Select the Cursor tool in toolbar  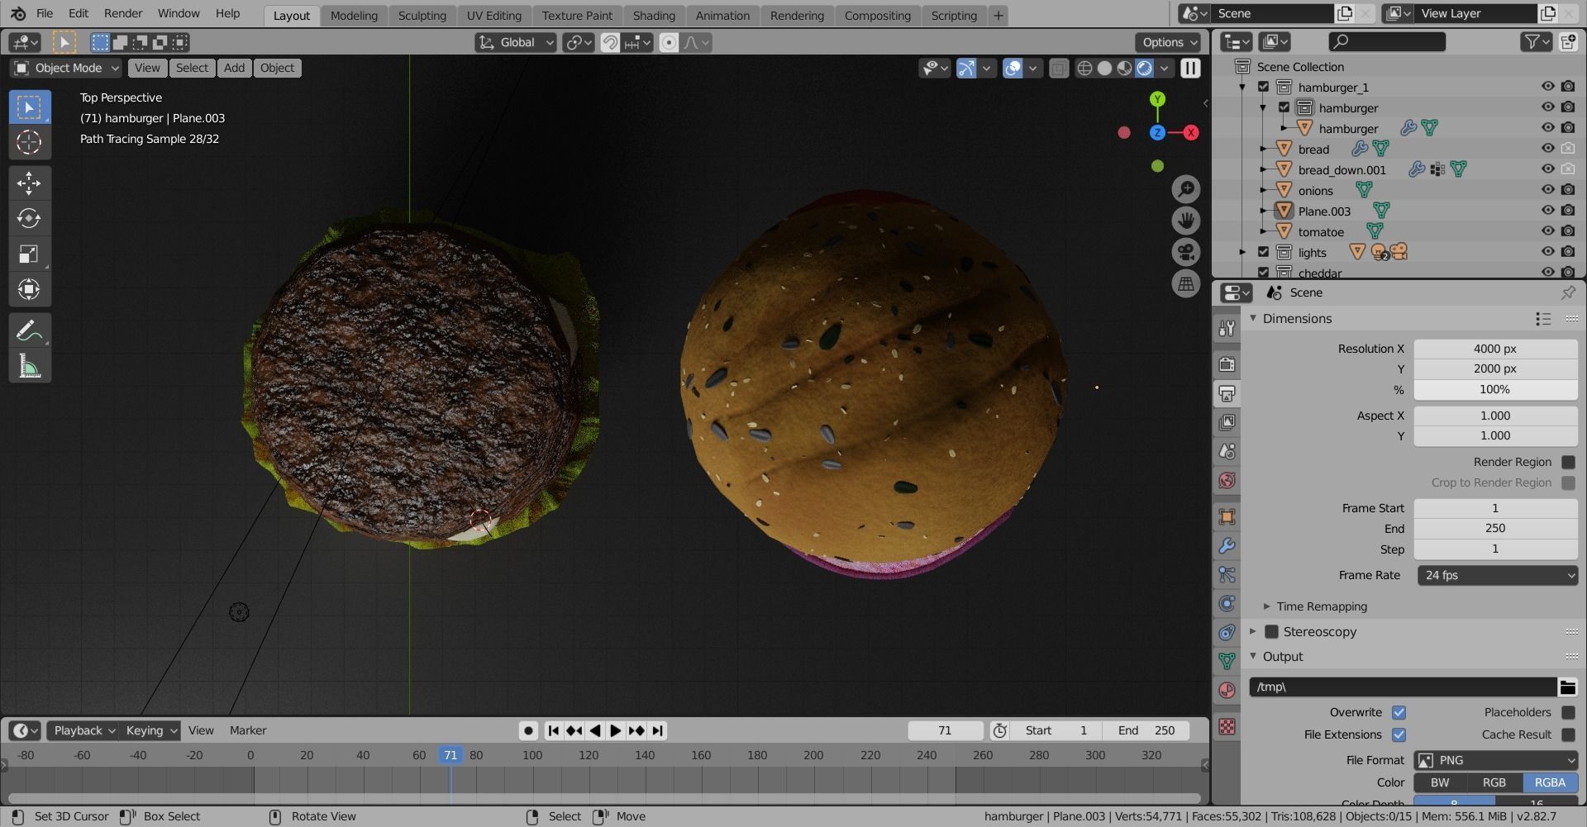click(x=29, y=142)
